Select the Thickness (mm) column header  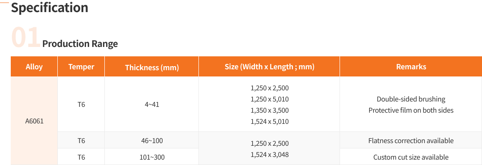152,68
